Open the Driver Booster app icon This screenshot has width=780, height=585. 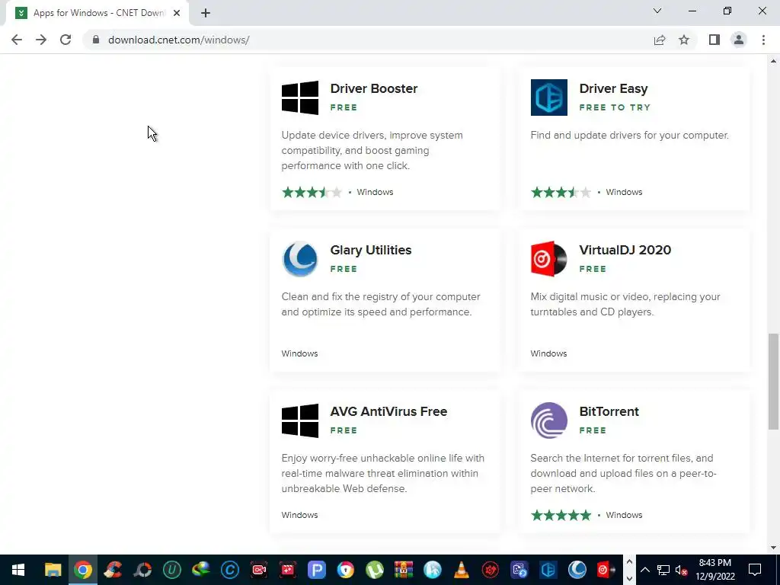tap(300, 97)
